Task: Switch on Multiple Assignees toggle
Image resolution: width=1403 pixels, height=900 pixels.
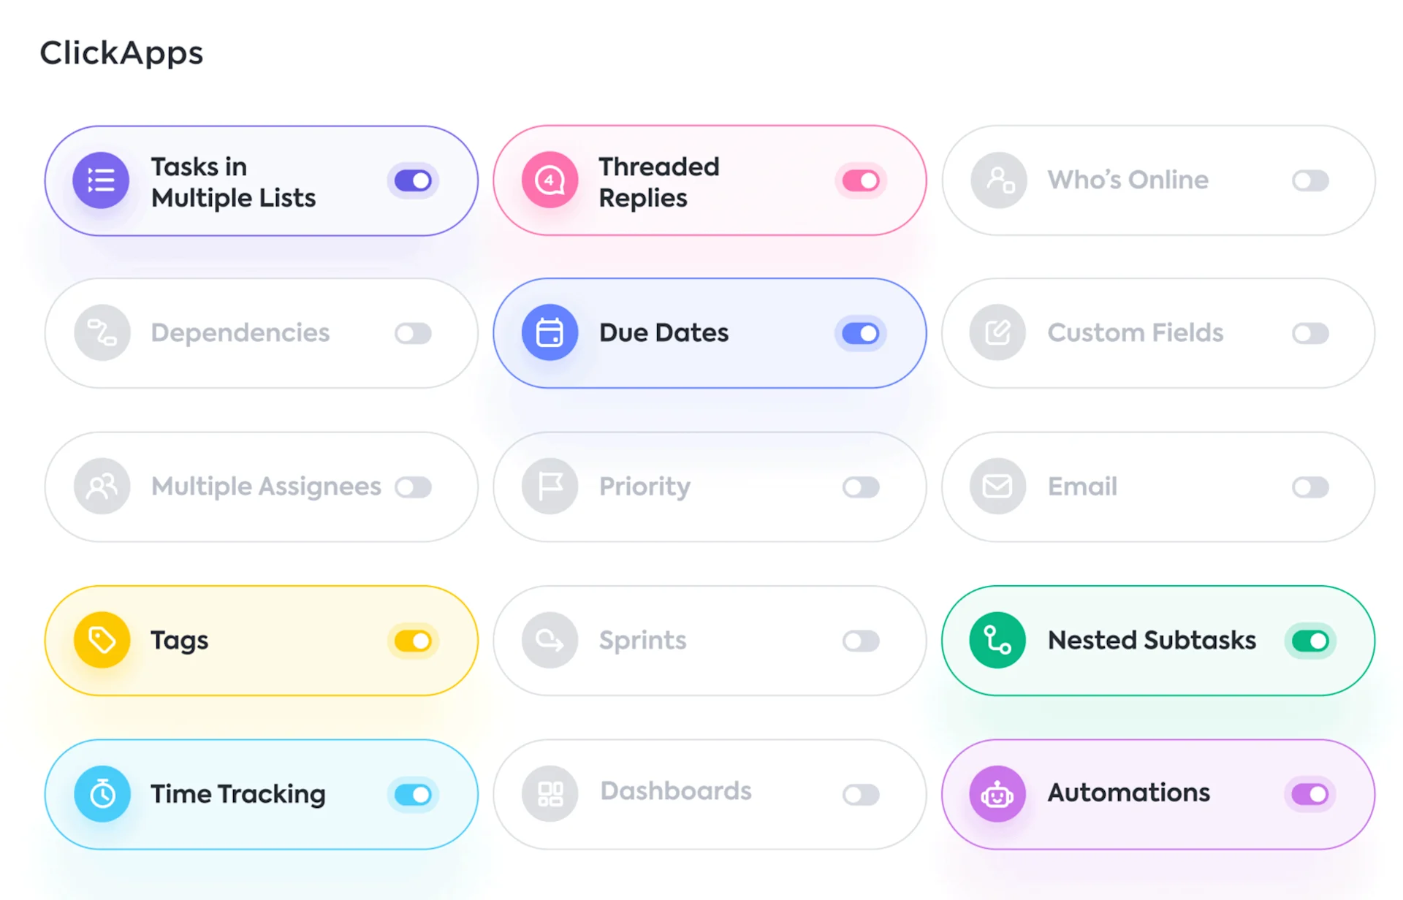Action: point(413,487)
